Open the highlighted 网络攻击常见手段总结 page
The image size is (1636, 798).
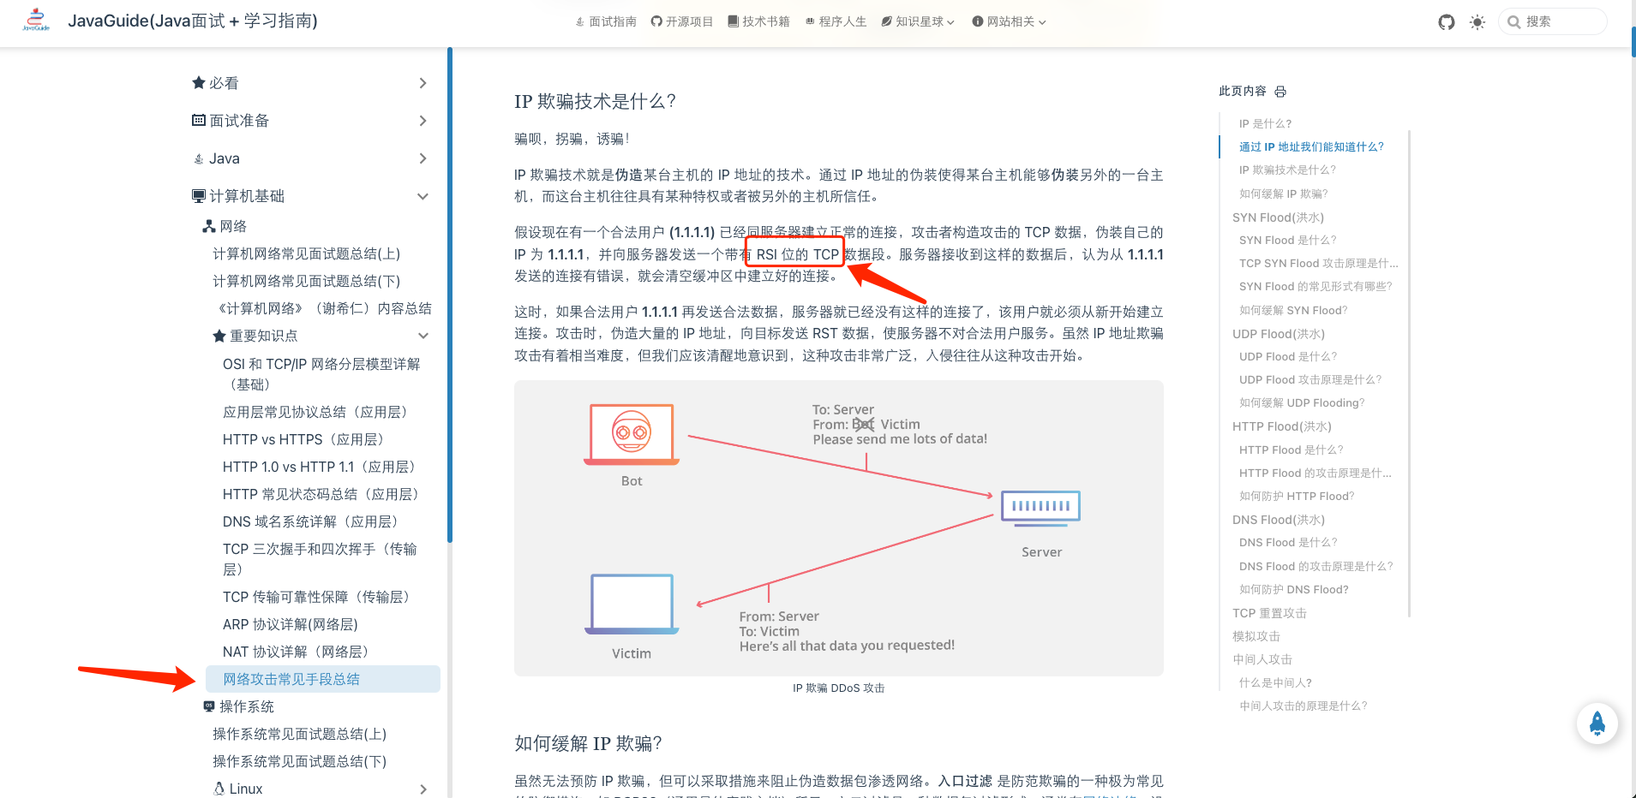[x=291, y=678]
